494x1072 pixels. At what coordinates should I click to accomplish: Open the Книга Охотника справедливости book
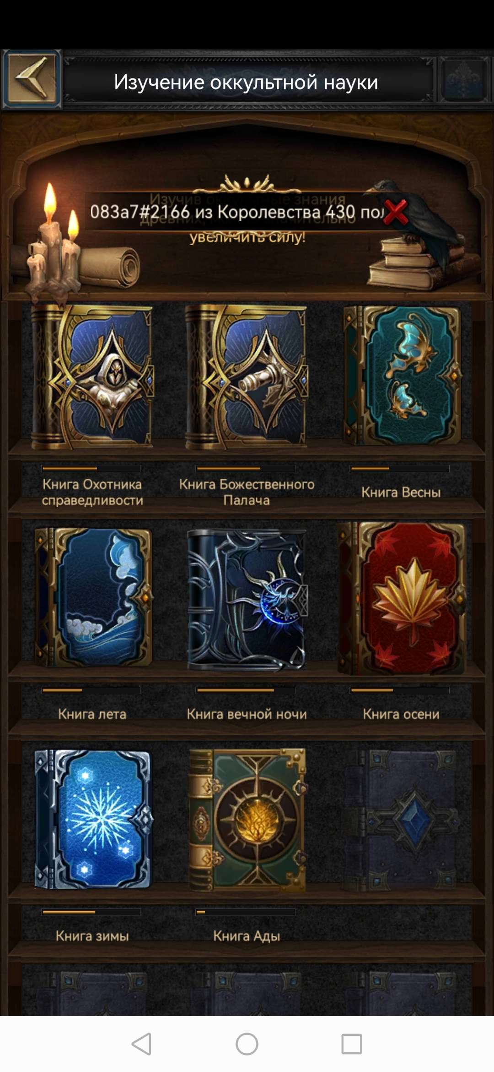tap(91, 377)
